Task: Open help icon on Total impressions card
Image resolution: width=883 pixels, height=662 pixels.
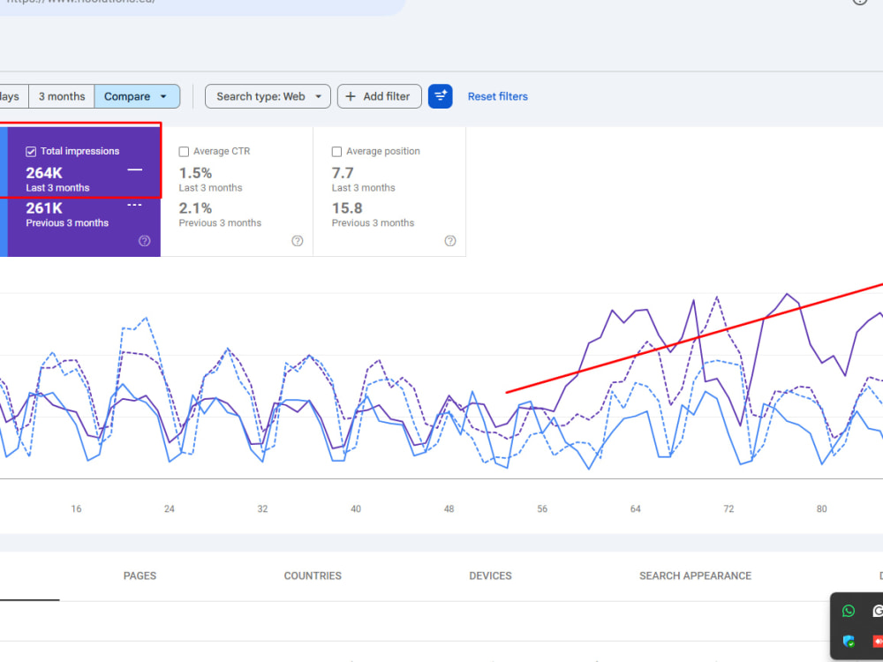Action: pos(145,241)
